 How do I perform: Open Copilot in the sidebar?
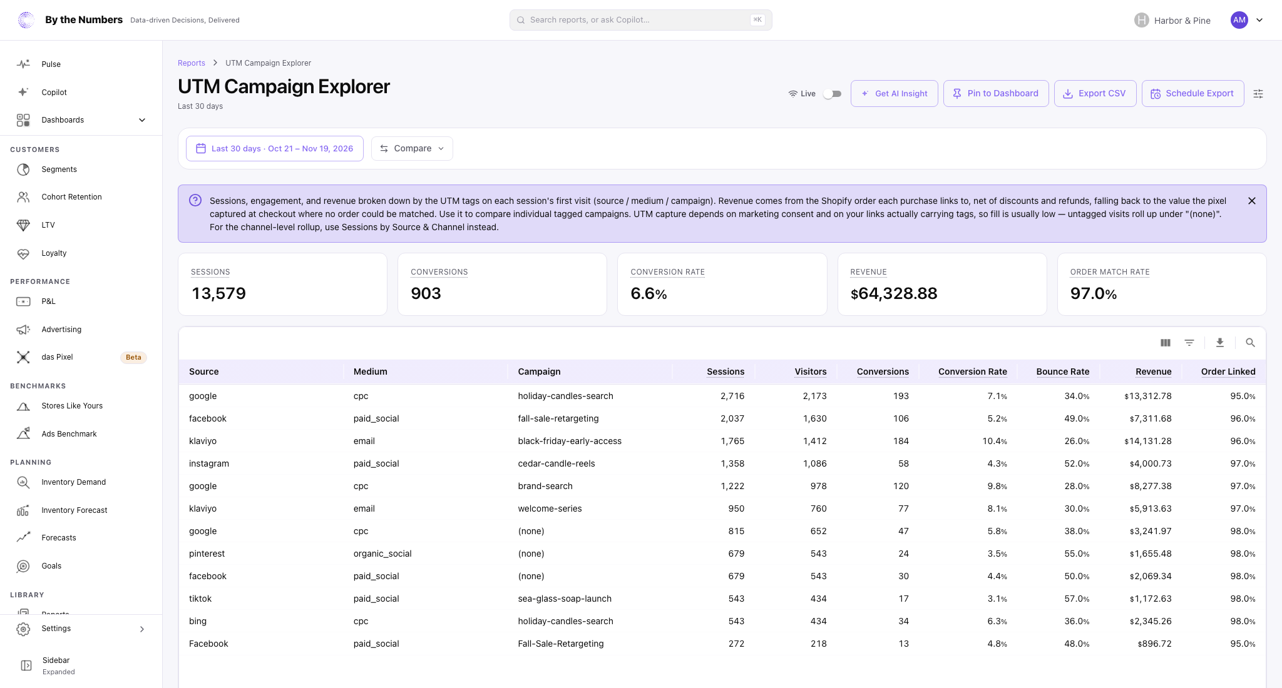click(81, 92)
